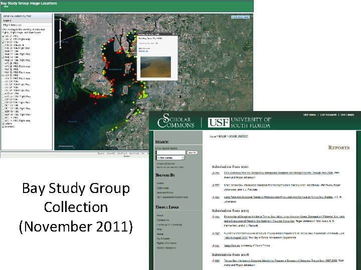Toggle MAR 14 1986 flight checkbox
Image resolution: width=361 pixels, height=270 pixels.
click(3, 57)
